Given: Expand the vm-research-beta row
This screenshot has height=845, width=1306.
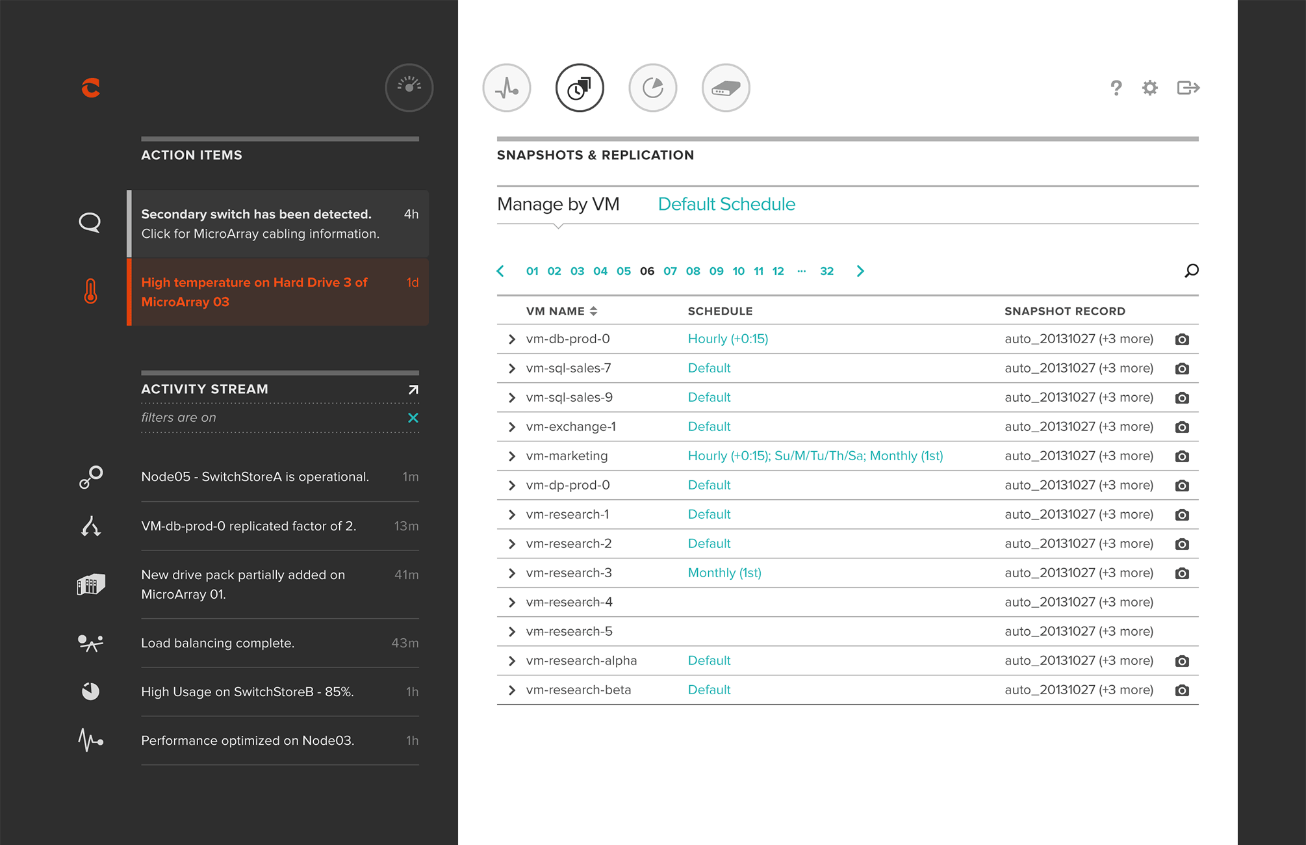Looking at the screenshot, I should click(512, 690).
